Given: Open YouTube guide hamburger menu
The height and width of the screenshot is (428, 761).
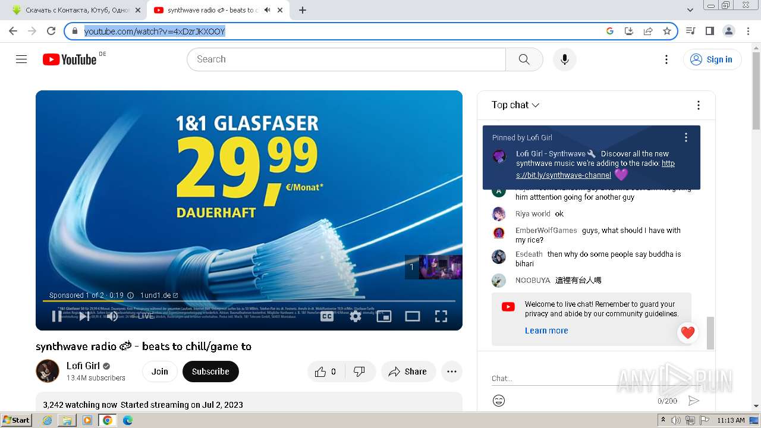Looking at the screenshot, I should (x=21, y=59).
